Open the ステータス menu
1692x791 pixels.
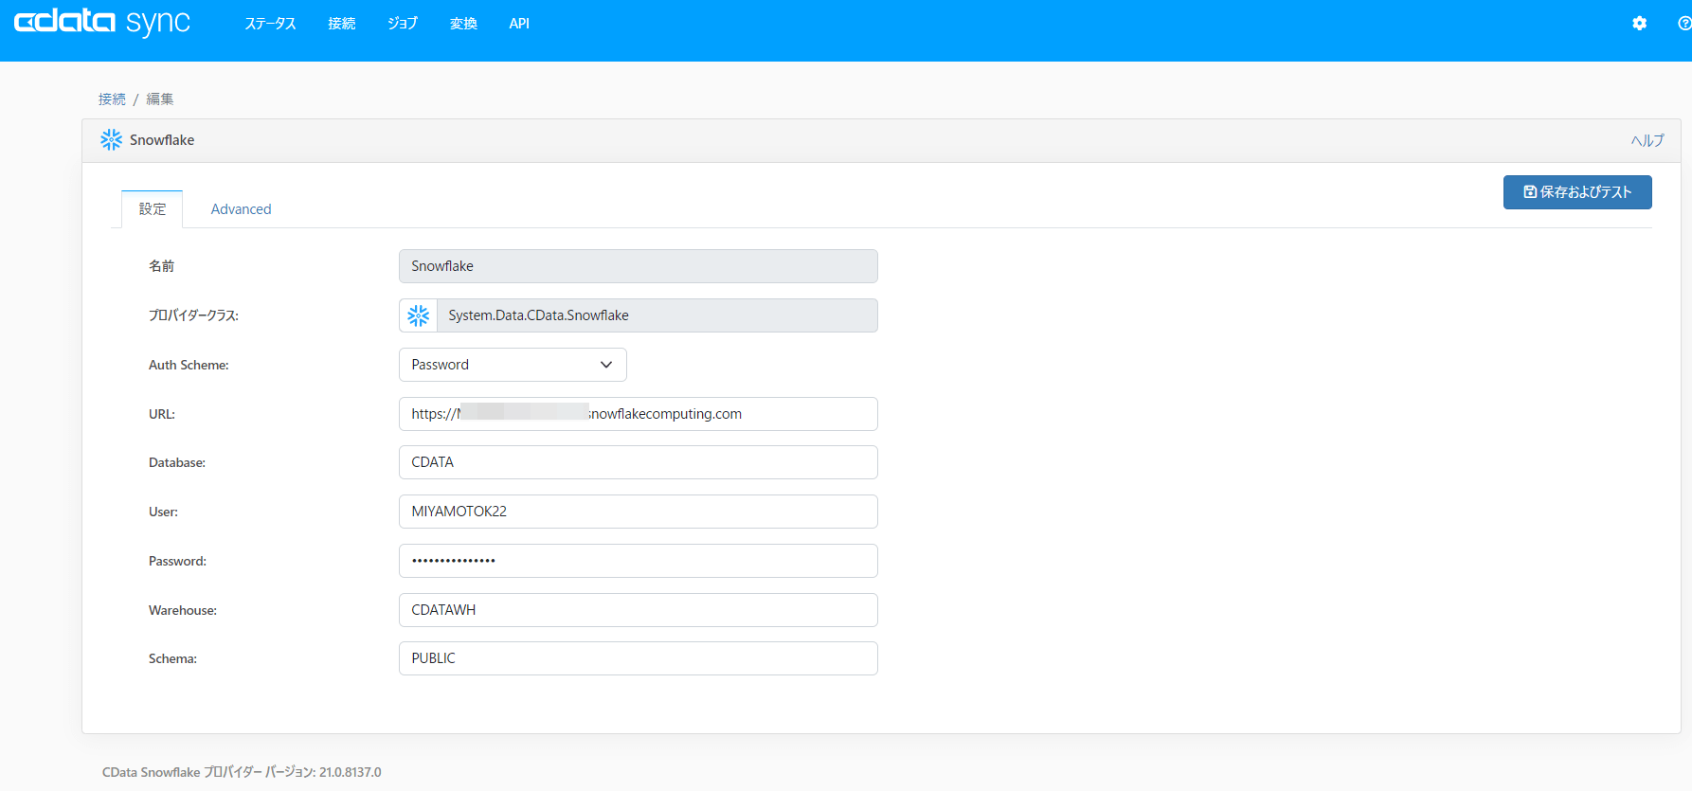pos(270,24)
